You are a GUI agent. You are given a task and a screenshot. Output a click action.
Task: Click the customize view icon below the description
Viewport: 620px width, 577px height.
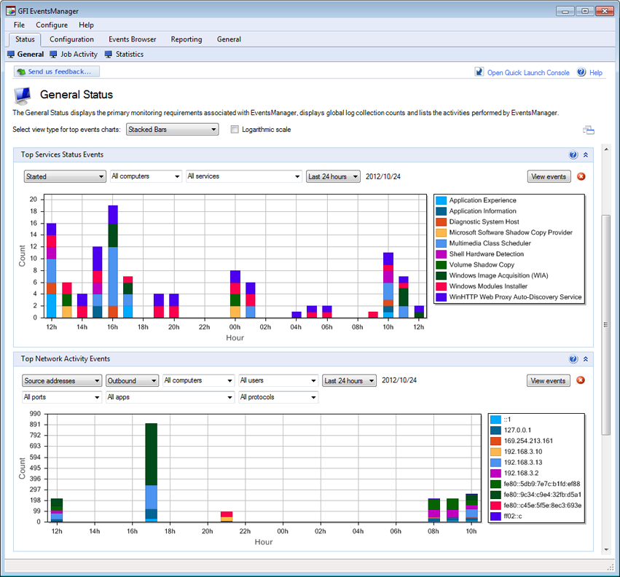[x=589, y=130]
